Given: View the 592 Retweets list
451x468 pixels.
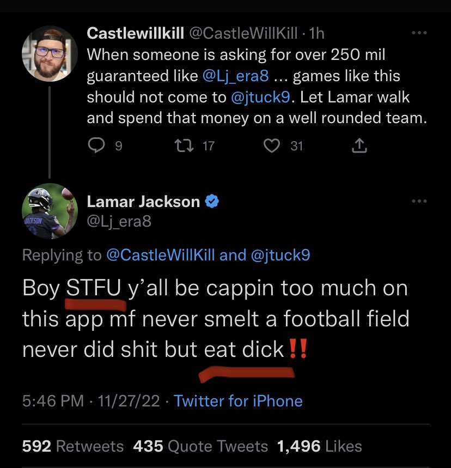Looking at the screenshot, I should (x=73, y=446).
